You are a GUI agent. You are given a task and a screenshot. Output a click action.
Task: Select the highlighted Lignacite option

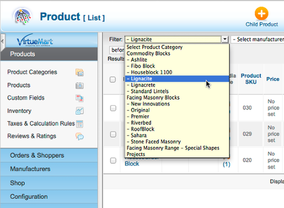(177, 79)
